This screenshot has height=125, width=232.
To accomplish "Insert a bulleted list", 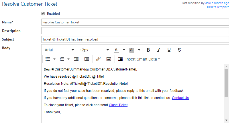I will coord(48,59).
